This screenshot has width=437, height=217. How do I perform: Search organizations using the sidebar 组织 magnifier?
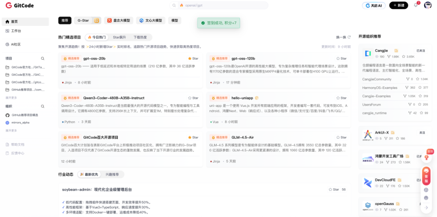(x=42, y=106)
